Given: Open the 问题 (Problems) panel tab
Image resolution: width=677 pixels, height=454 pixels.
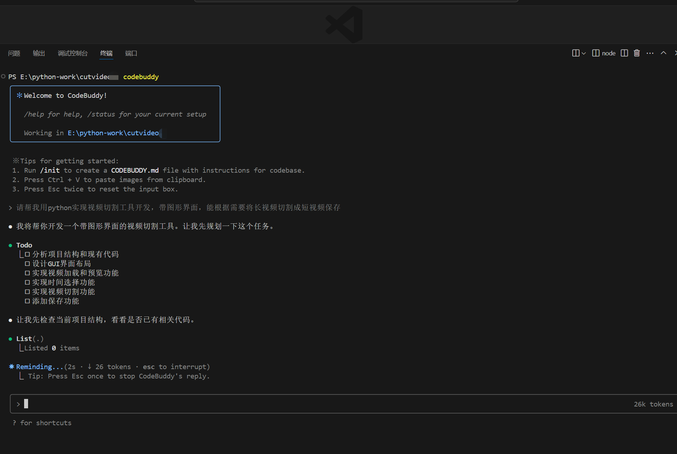Looking at the screenshot, I should click(x=14, y=53).
